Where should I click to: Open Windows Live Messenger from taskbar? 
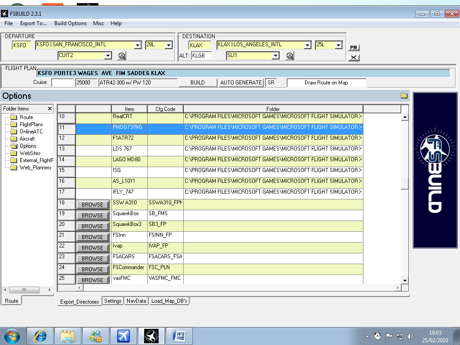pos(96,336)
